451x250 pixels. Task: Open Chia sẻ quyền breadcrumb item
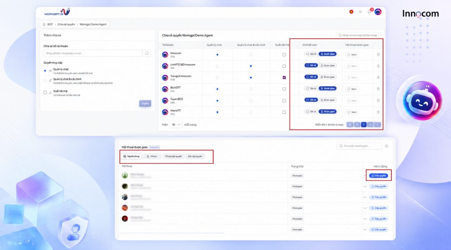click(x=66, y=25)
